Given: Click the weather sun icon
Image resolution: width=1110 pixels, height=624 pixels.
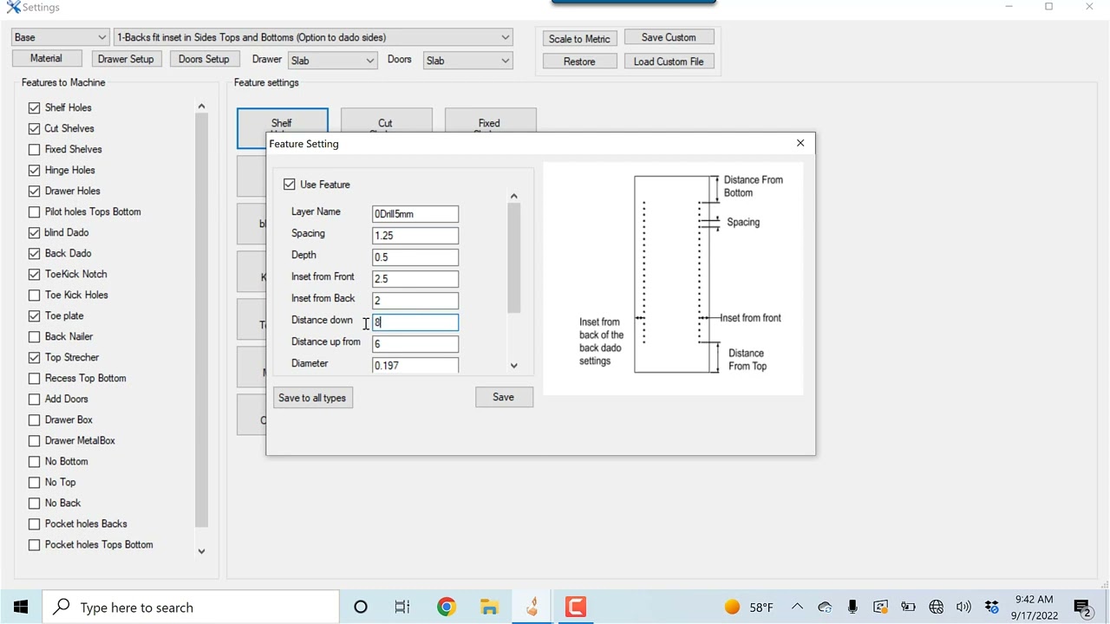Looking at the screenshot, I should tap(732, 607).
